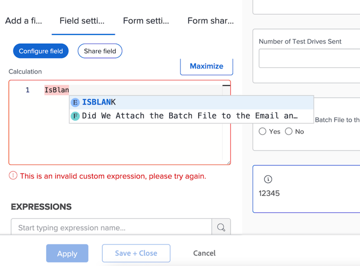This screenshot has width=360, height=266.
Task: Click the Number of Test Drives Sent input
Action: pyautogui.click(x=309, y=58)
